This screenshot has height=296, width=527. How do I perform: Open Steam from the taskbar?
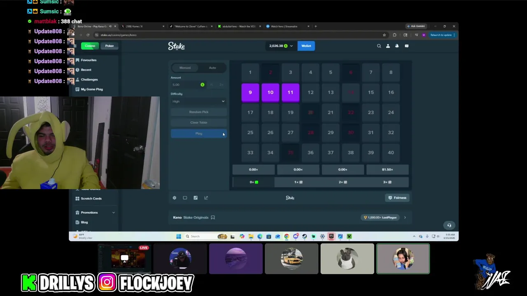pyautogui.click(x=304, y=236)
